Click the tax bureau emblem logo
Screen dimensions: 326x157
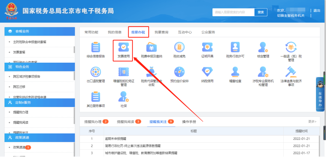[11, 11]
